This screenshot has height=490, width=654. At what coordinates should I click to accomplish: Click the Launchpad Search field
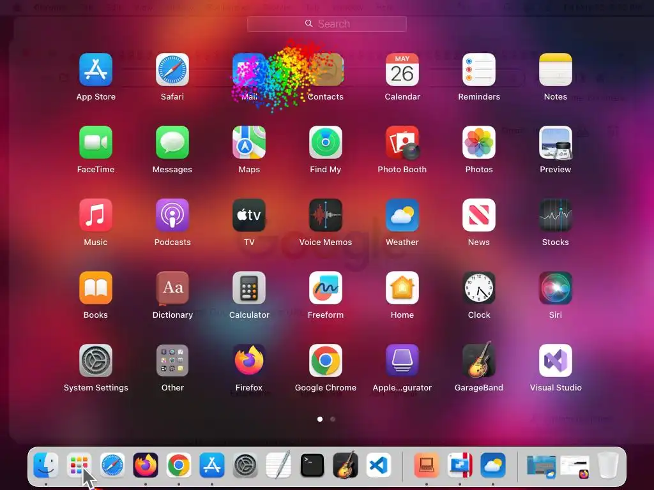tap(326, 24)
